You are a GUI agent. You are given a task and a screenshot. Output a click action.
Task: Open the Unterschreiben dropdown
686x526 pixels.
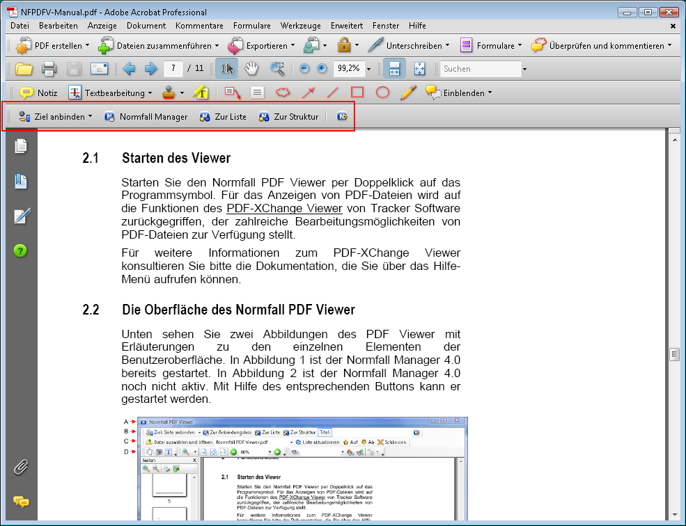tap(409, 45)
